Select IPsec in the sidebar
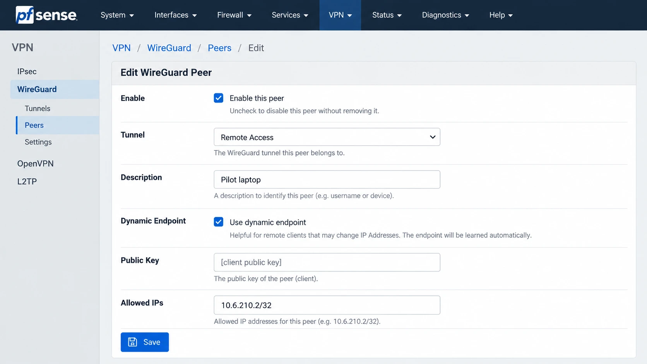This screenshot has width=647, height=364. (27, 72)
